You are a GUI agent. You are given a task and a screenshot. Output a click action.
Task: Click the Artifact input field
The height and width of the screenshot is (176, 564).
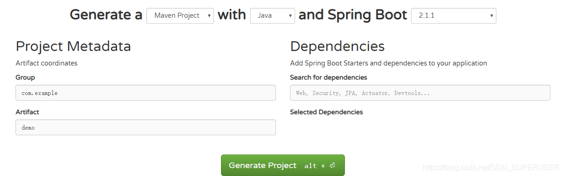coord(145,127)
